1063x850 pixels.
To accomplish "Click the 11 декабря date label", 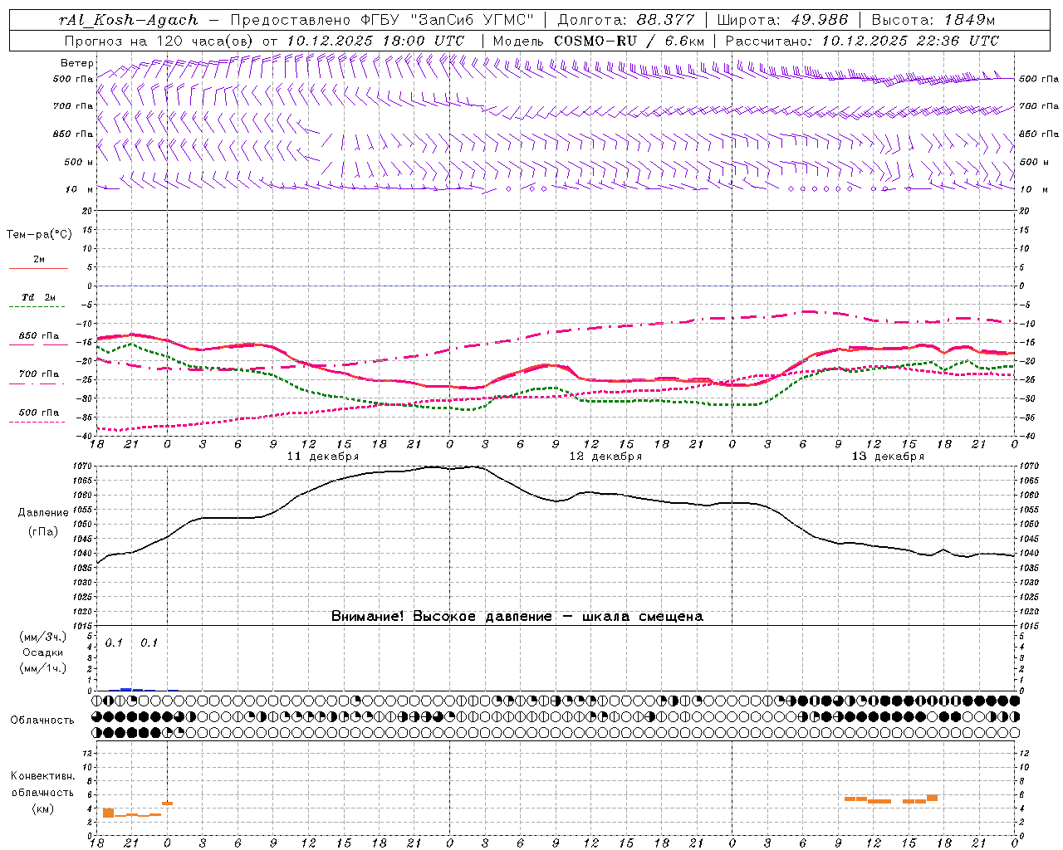I will [322, 457].
